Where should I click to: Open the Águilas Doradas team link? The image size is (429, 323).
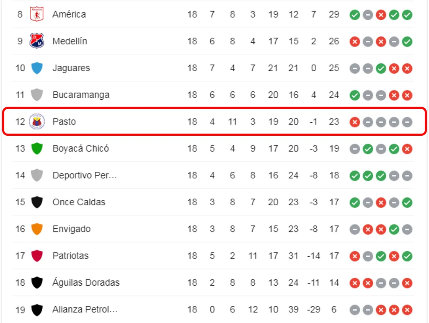tap(86, 282)
